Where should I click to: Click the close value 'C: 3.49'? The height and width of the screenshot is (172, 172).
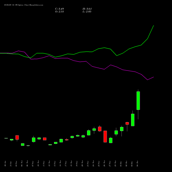(60, 9)
